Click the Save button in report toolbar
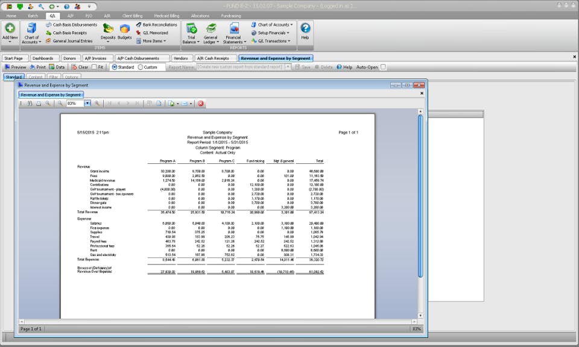Viewport: 579px width, 347px height. coord(303,67)
